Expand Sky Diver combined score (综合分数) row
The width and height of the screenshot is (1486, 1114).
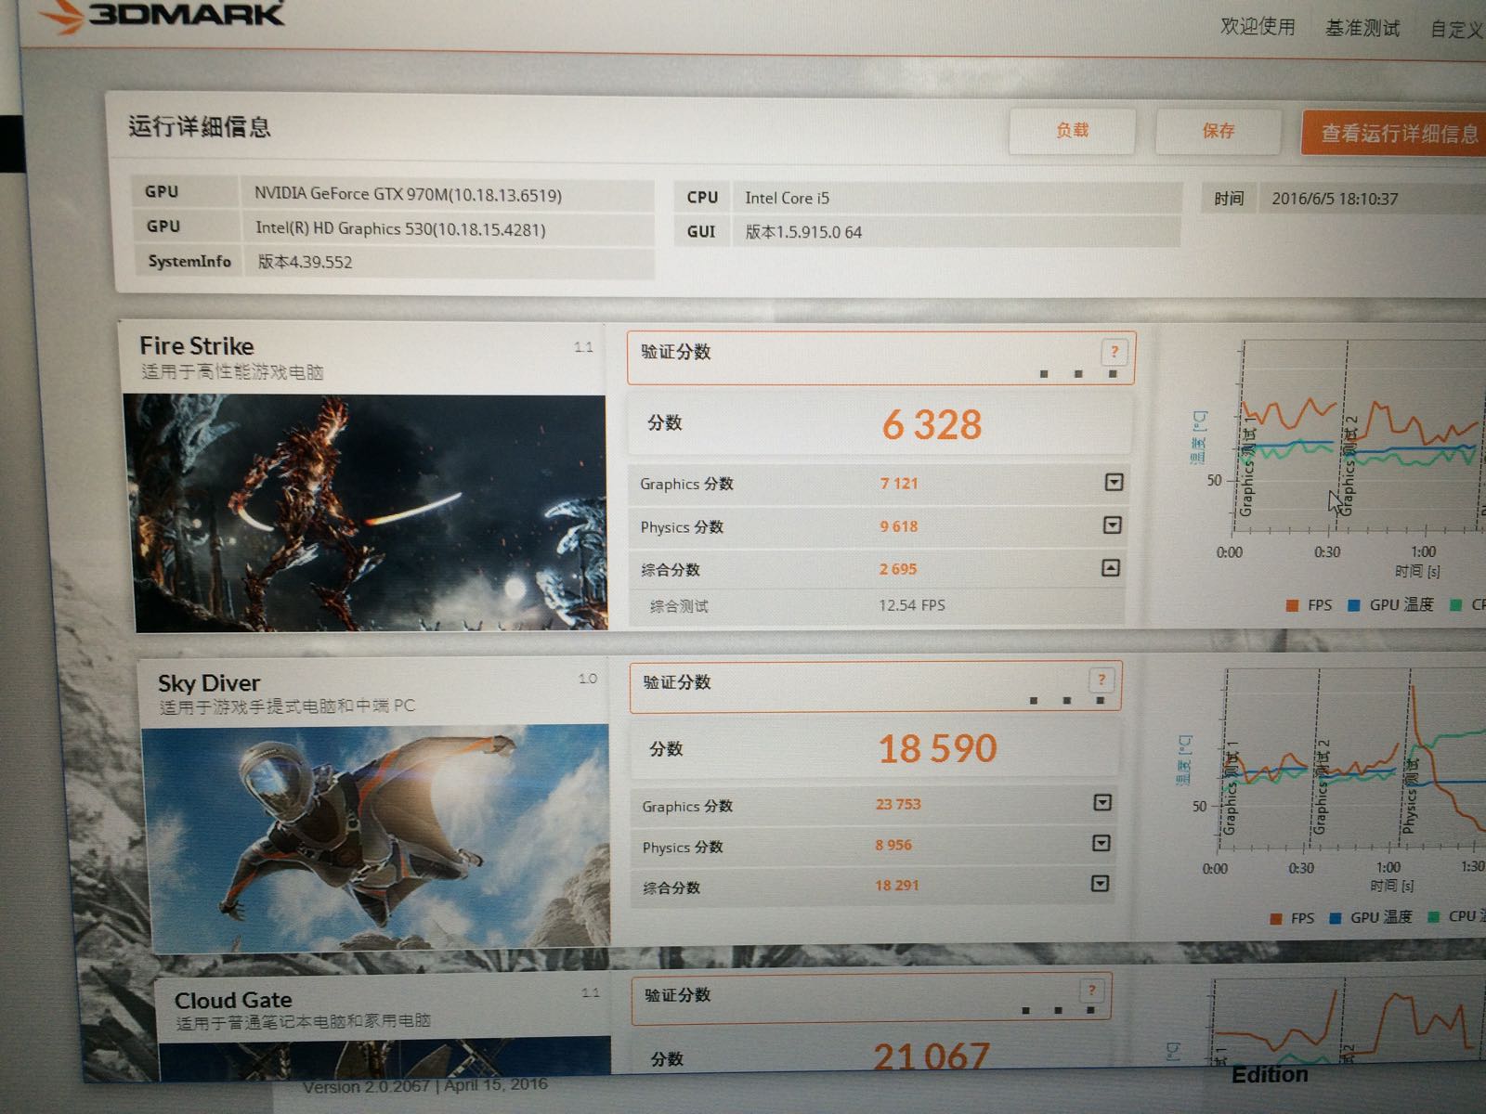[x=1101, y=883]
